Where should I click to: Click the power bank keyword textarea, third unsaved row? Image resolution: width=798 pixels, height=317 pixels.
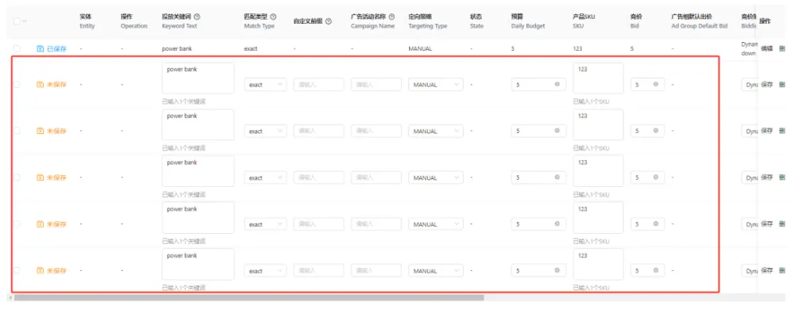click(198, 171)
